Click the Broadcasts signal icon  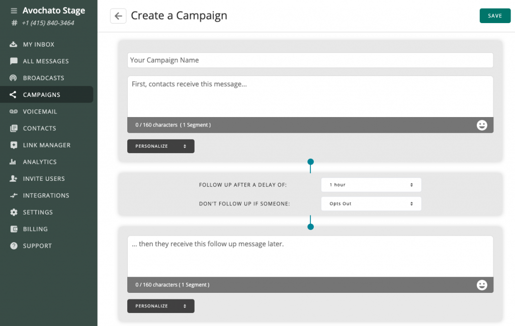[14, 78]
